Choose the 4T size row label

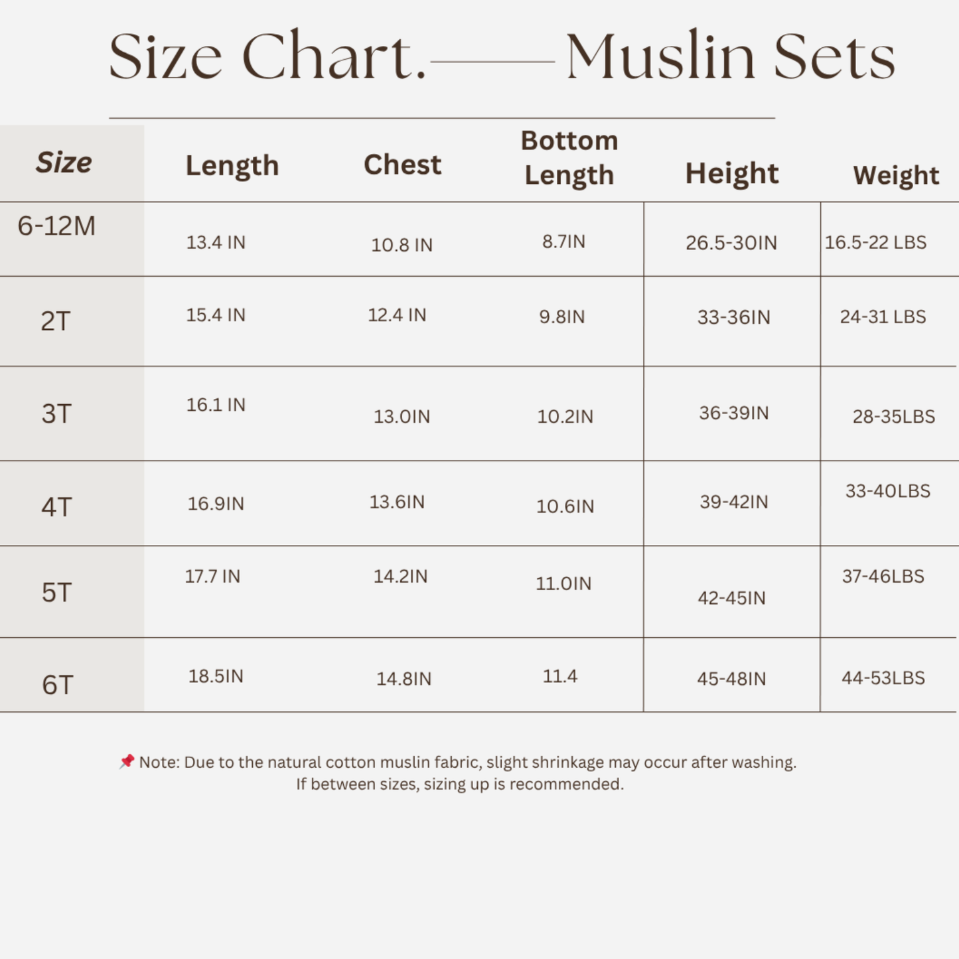tap(56, 508)
